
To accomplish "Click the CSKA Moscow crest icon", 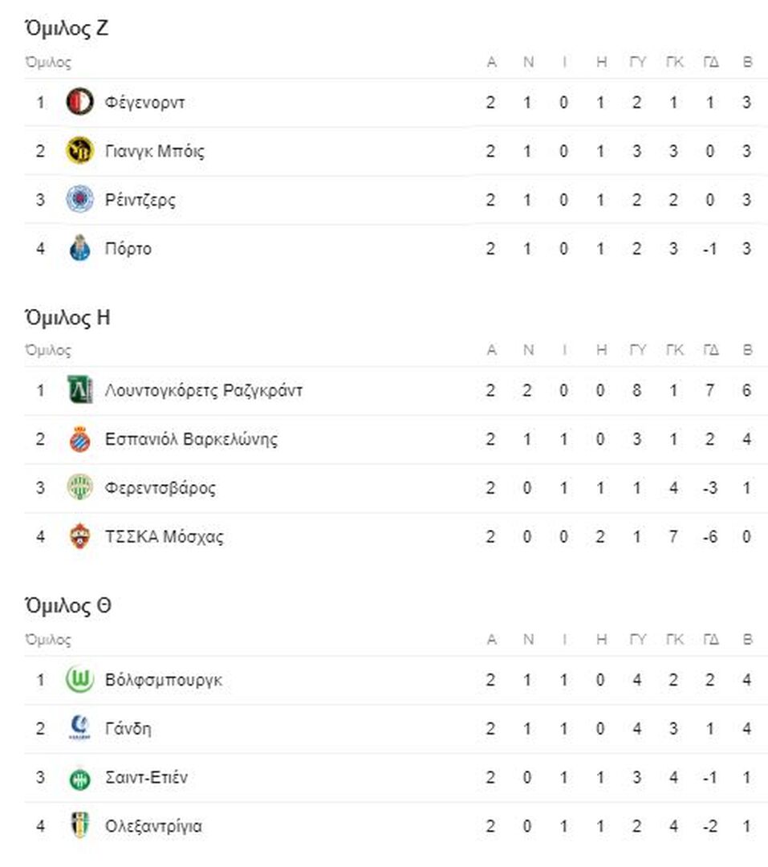I will coord(79,536).
